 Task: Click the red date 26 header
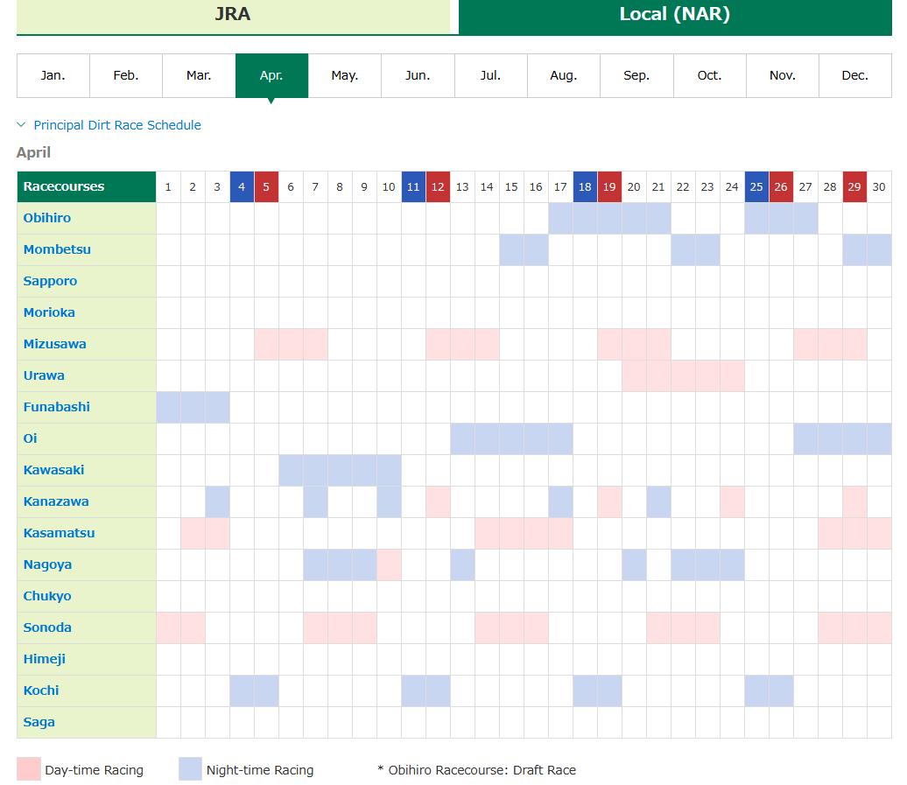(781, 186)
